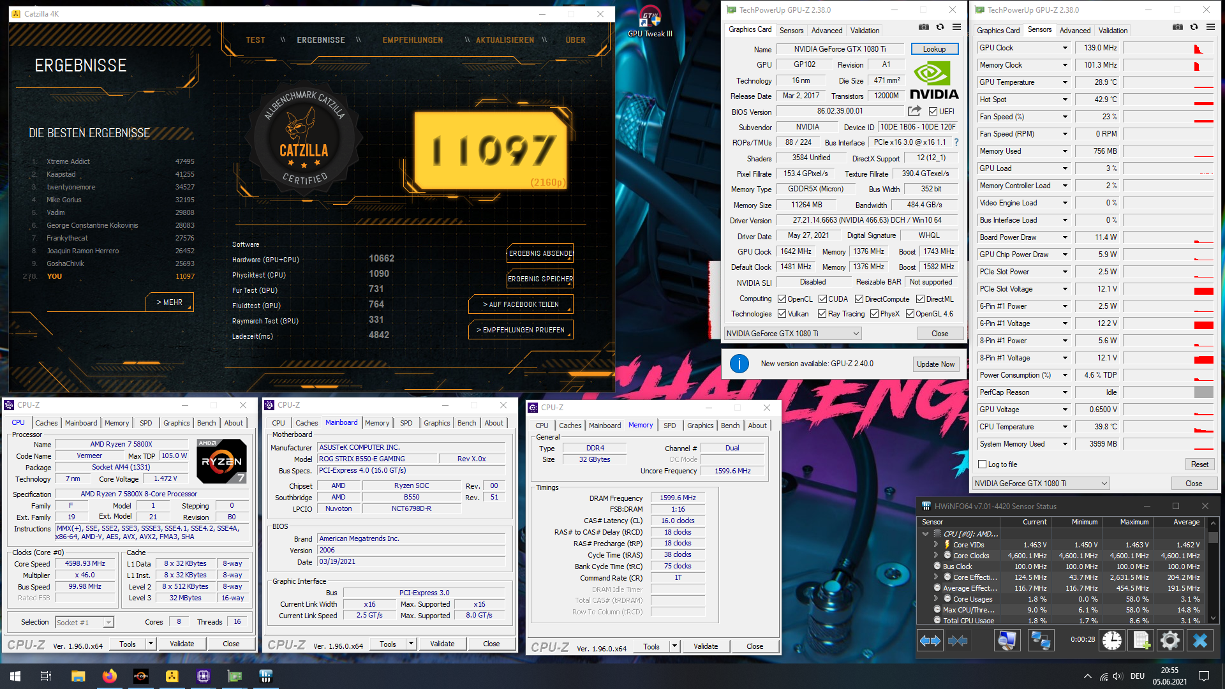Switch to TEST tab in Catzilla
1225x689 pixels.
click(x=255, y=40)
